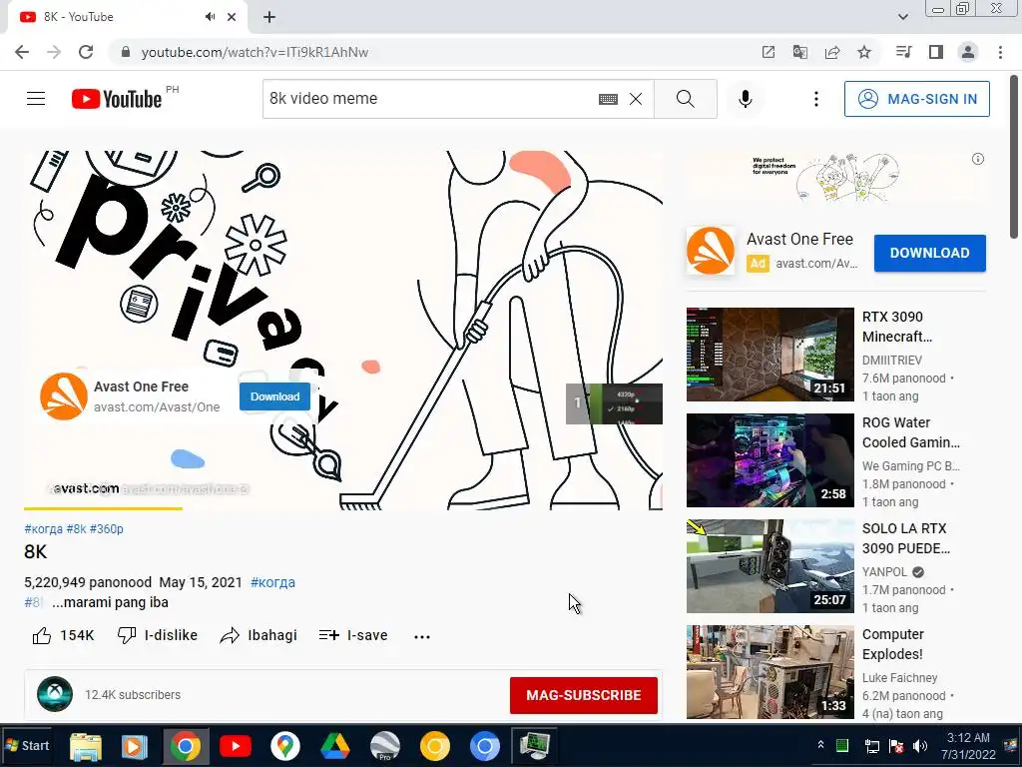Open the #когда hashtag above title
This screenshot has width=1022, height=767.
pos(43,529)
